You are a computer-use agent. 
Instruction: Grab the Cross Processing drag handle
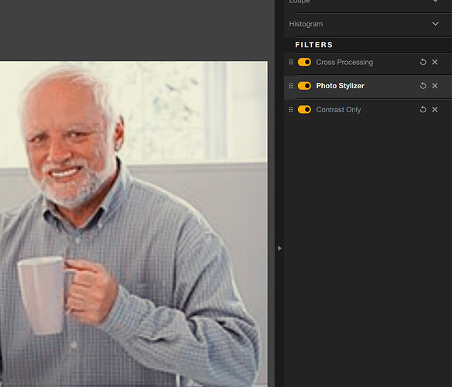(291, 62)
